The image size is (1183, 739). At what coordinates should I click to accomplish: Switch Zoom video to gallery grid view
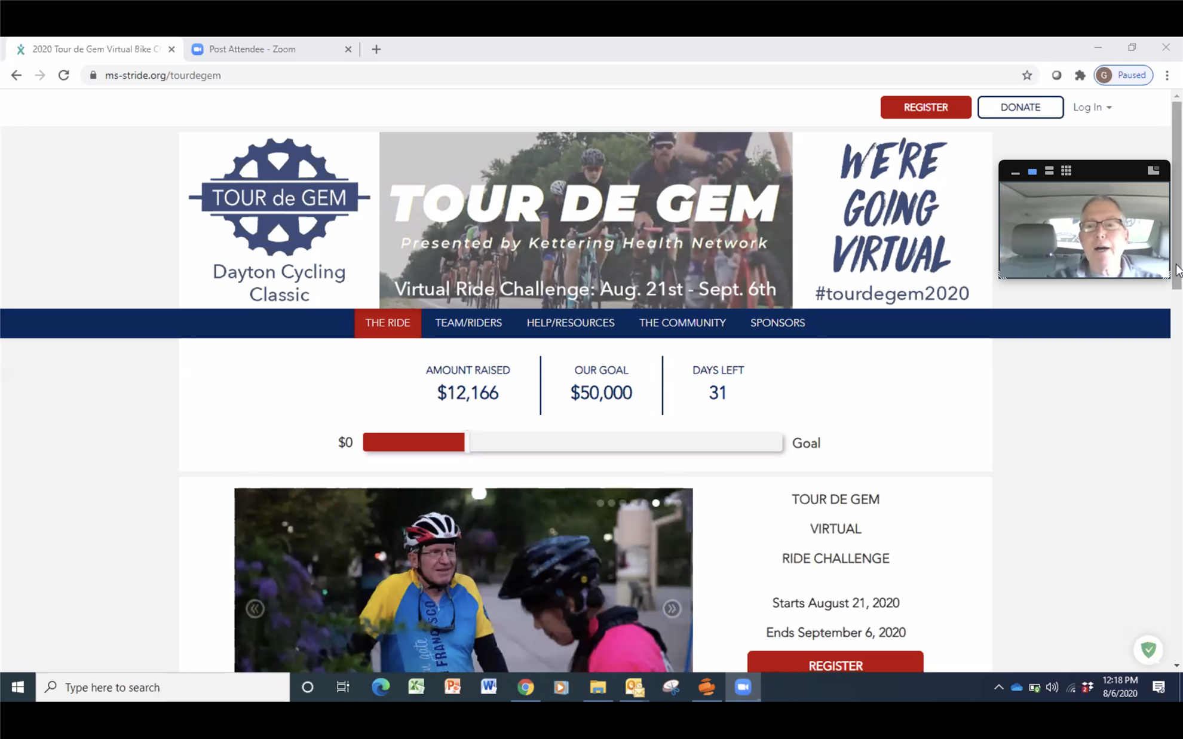[1066, 171]
